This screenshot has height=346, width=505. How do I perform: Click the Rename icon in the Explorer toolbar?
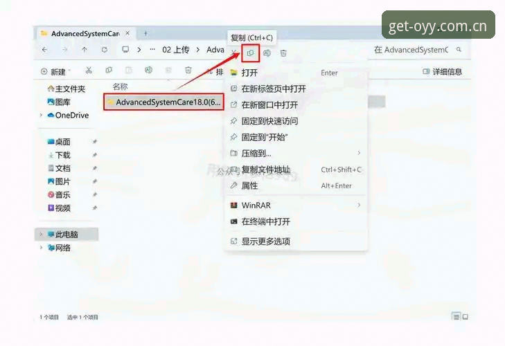(x=148, y=70)
